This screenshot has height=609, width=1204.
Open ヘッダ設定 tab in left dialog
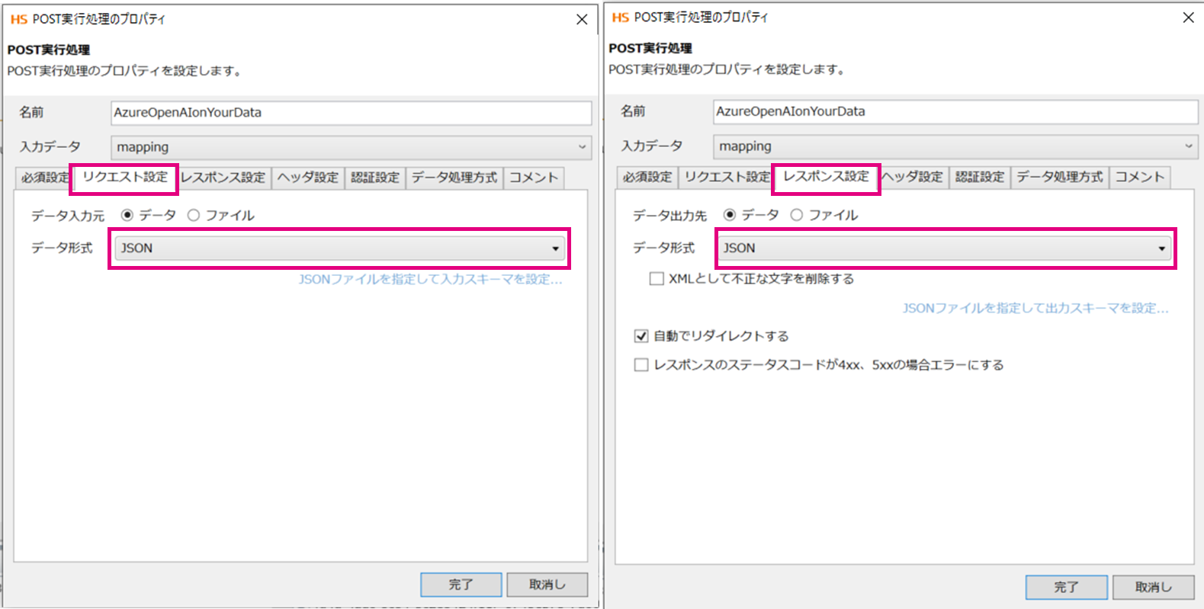308,178
